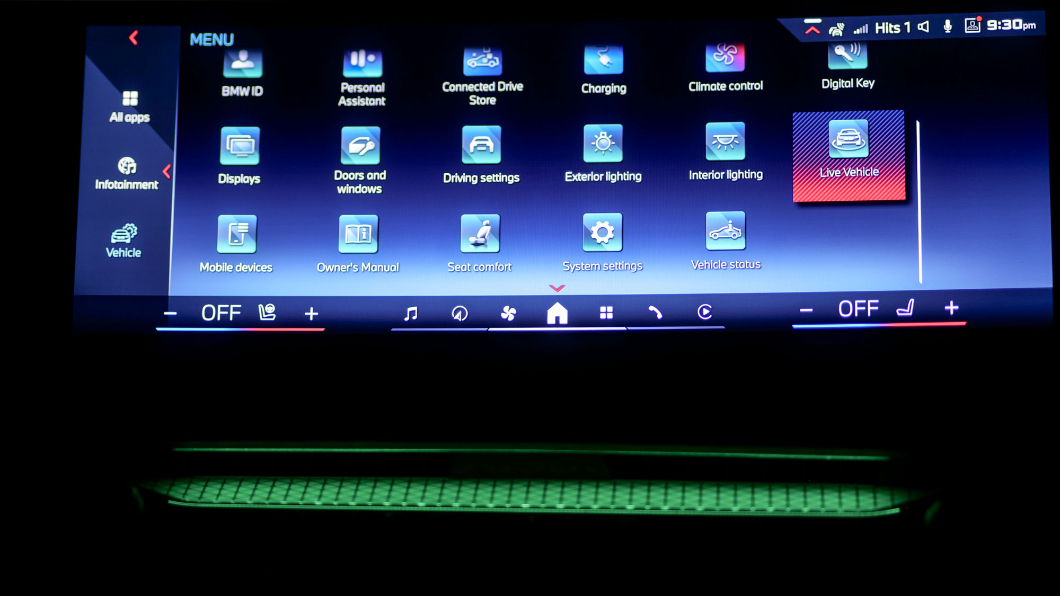
Task: Switch to the Vehicle sidebar tab
Action: [123, 241]
